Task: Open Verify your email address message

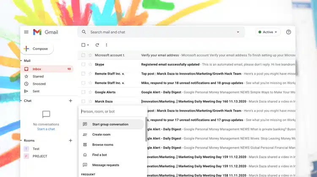Action: [160, 55]
